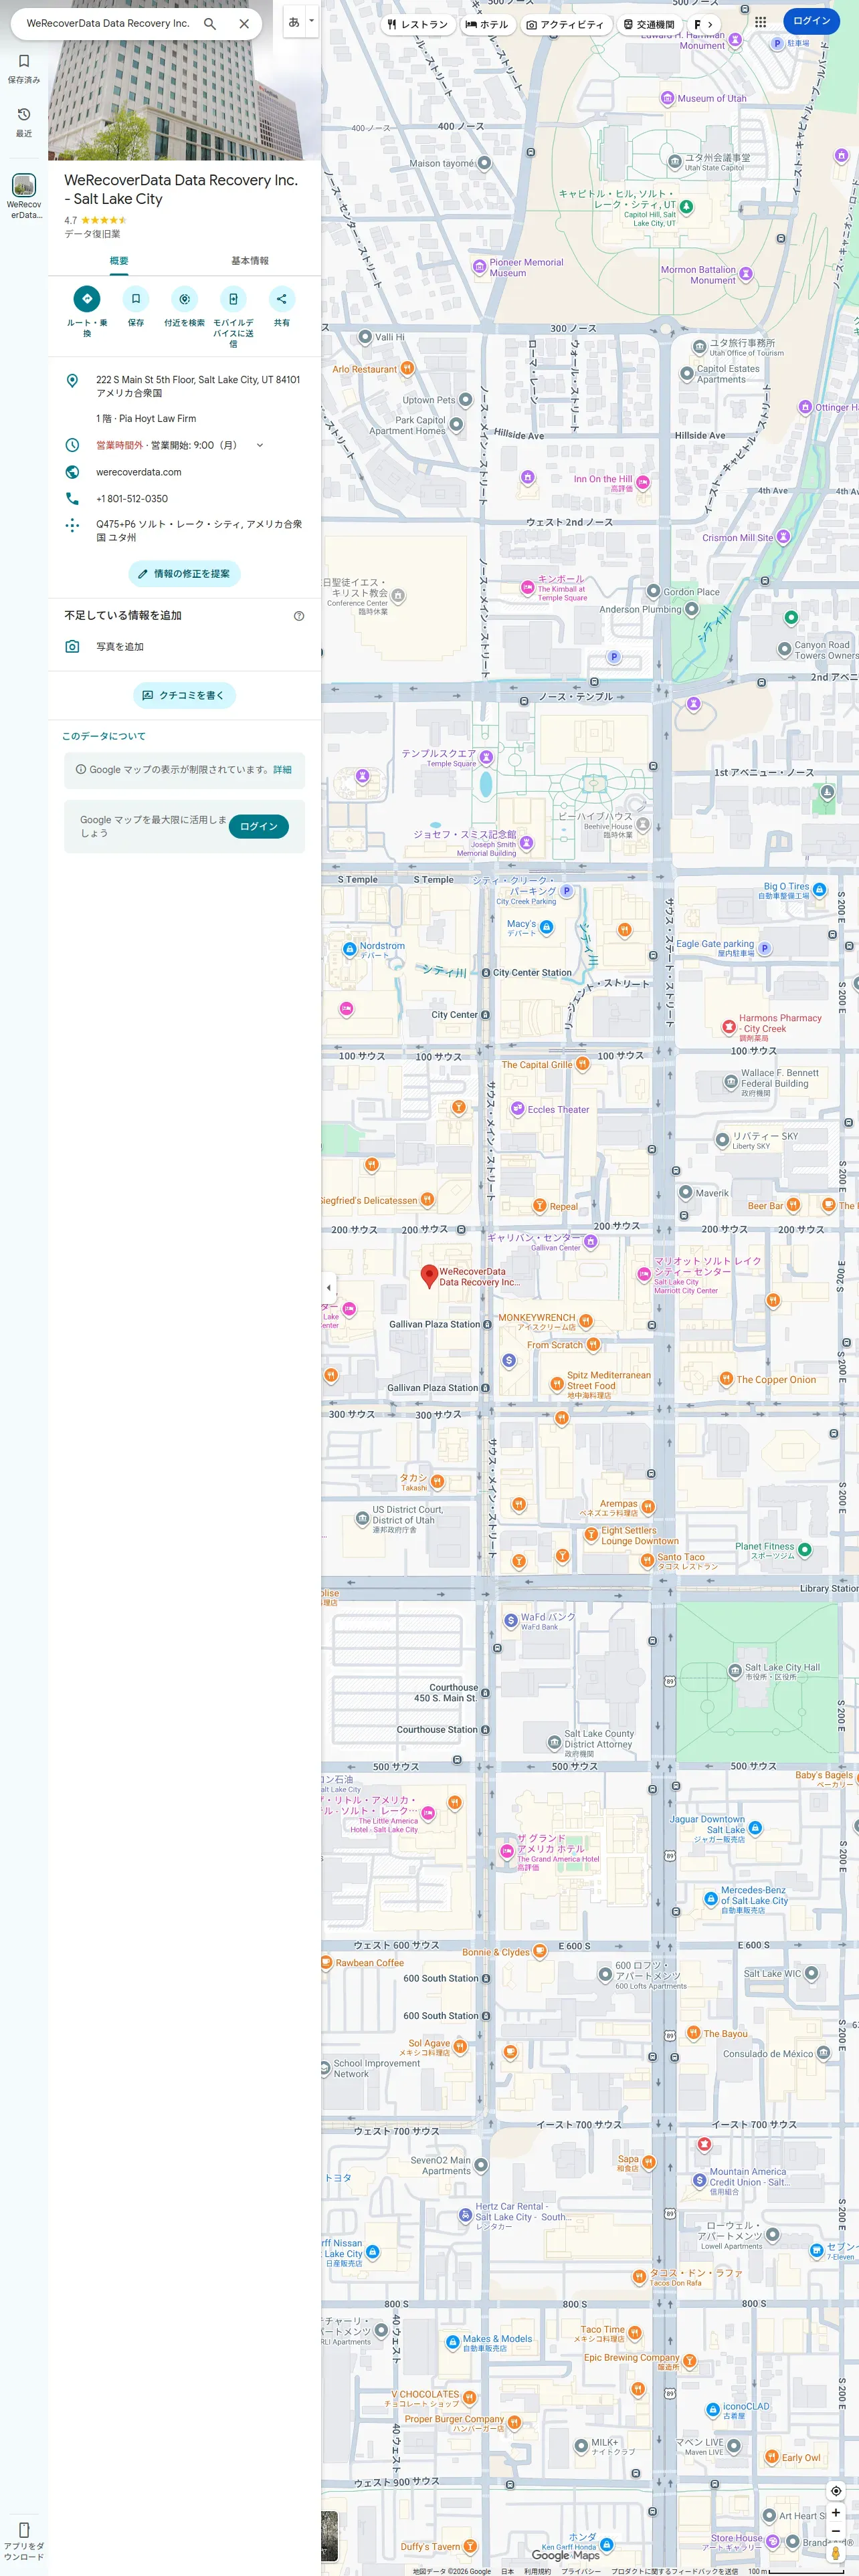The image size is (859, 2576).
Task: Click the Planet Fitness map marker
Action: pyautogui.click(x=805, y=1550)
